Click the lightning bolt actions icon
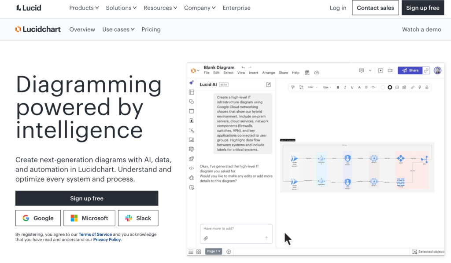Viewport: 451px width, 263px height. coord(420,87)
